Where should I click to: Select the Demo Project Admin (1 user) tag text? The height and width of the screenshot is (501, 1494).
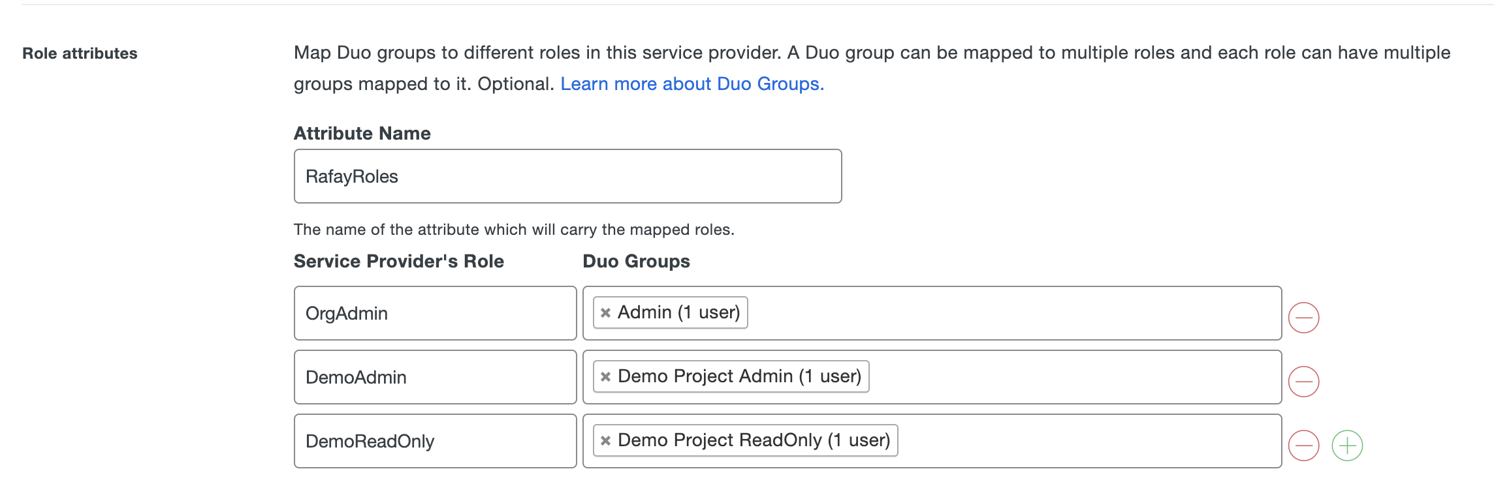point(740,376)
